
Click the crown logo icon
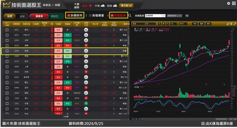click(x=7, y=5)
